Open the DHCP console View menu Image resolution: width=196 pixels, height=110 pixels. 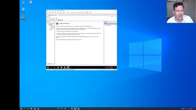point(54,18)
